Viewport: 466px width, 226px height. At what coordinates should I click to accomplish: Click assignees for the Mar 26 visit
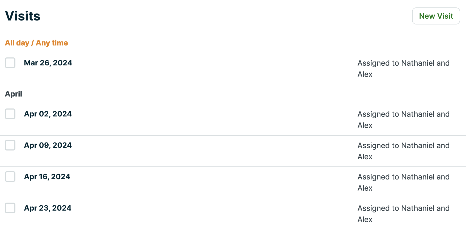(403, 69)
